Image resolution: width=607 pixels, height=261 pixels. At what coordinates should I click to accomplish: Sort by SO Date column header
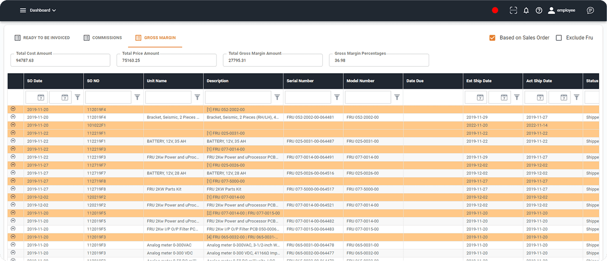point(53,81)
